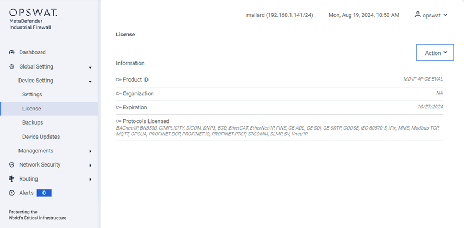
Task: Click the user profile icon beside opswat
Action: (x=418, y=15)
